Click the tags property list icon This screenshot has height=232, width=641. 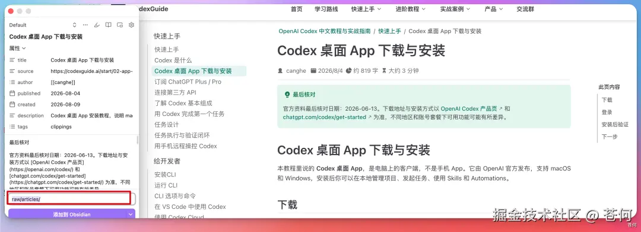pyautogui.click(x=12, y=127)
